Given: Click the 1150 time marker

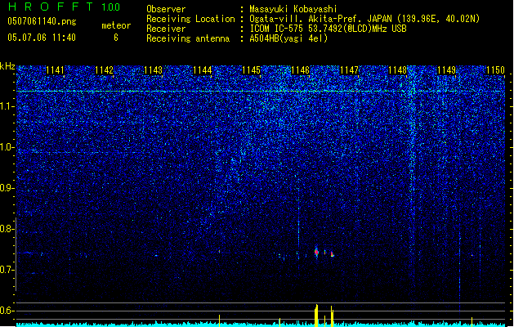Looking at the screenshot, I should [x=496, y=70].
